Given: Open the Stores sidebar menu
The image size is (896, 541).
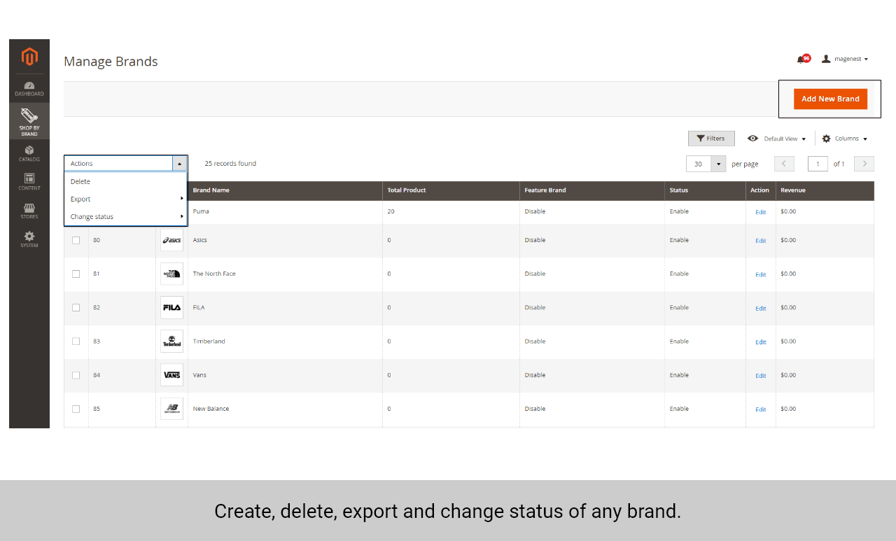Looking at the screenshot, I should [29, 211].
